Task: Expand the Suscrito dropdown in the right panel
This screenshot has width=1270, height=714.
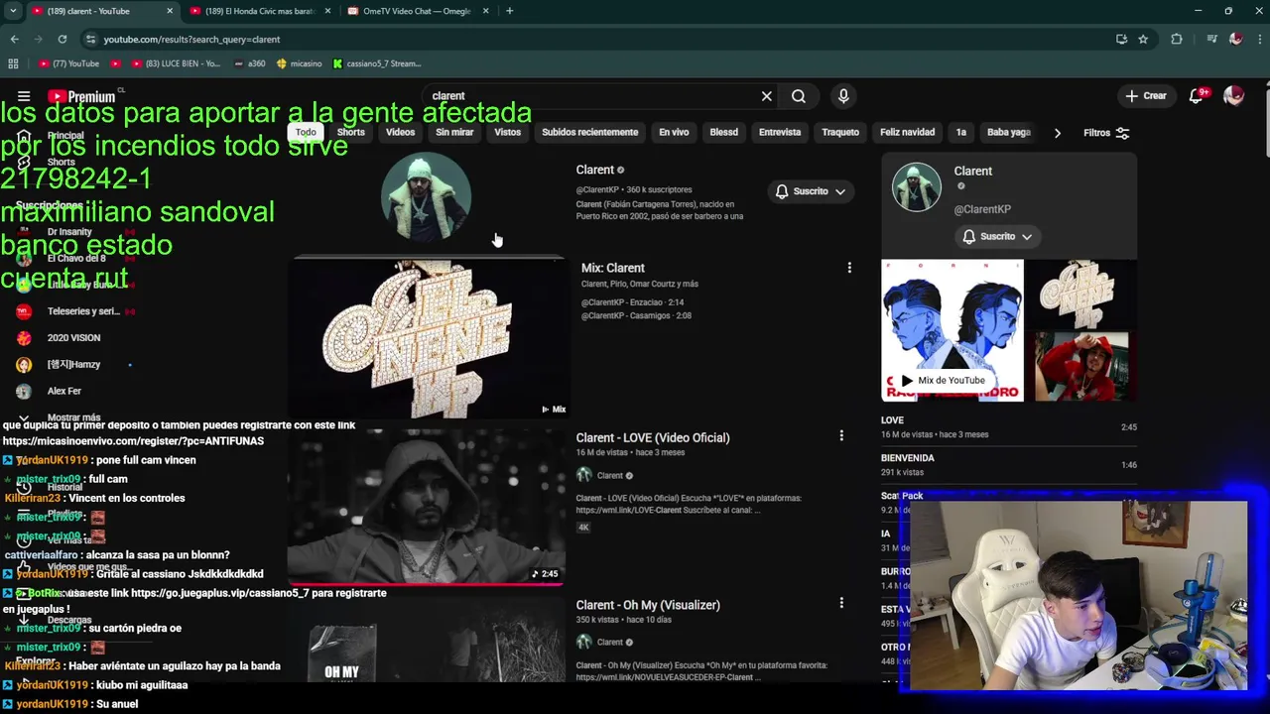Action: (x=997, y=236)
